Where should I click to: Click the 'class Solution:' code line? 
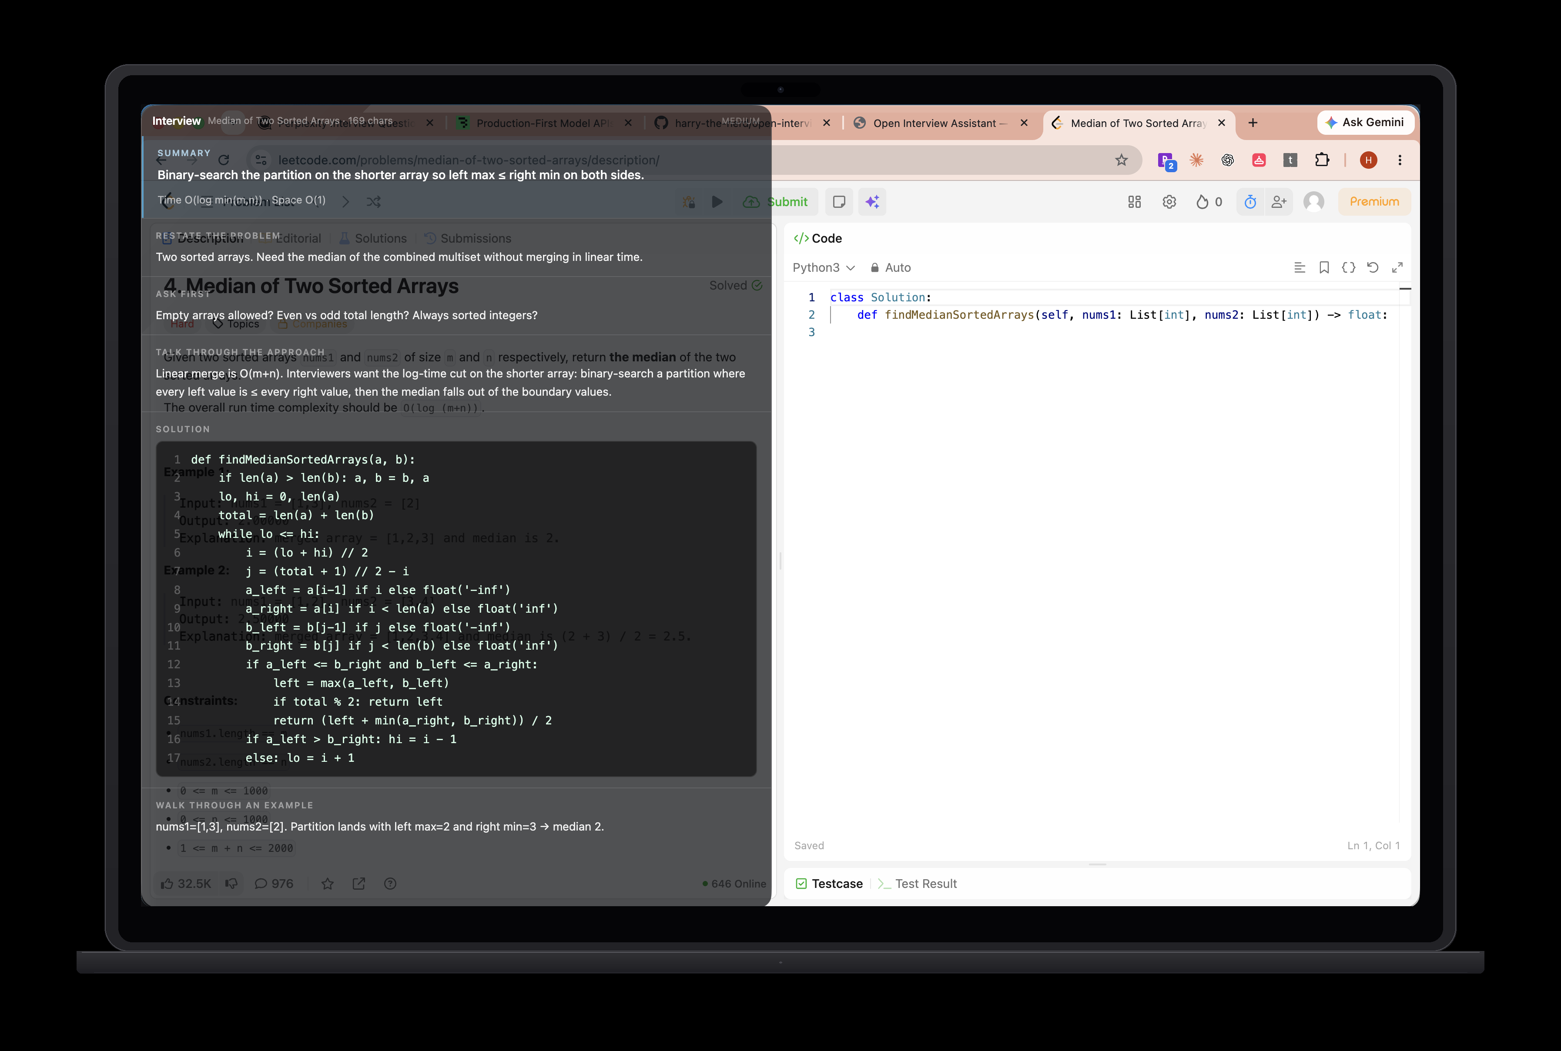[881, 297]
